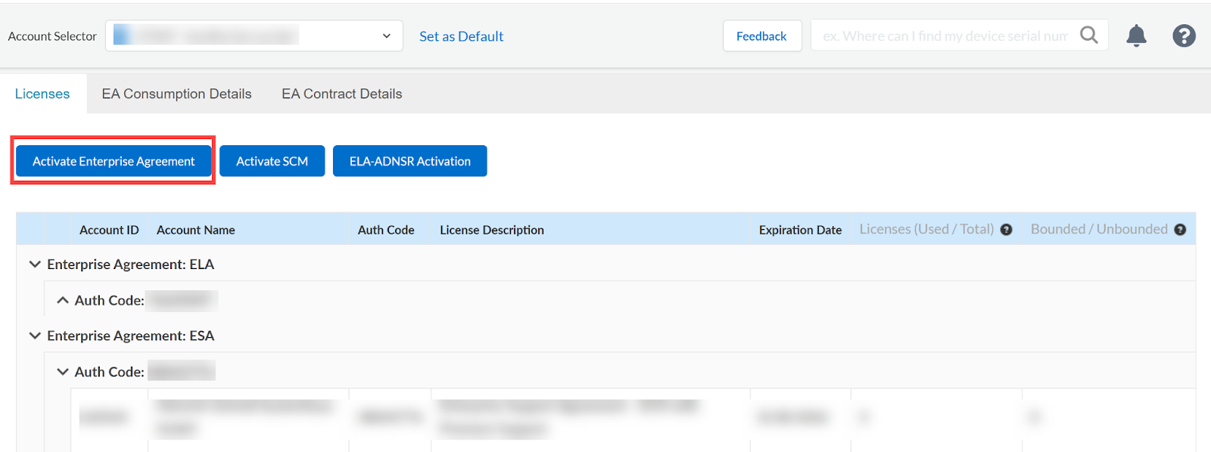
Task: Click the Licenses Used/Total info icon
Action: pyautogui.click(x=1006, y=230)
